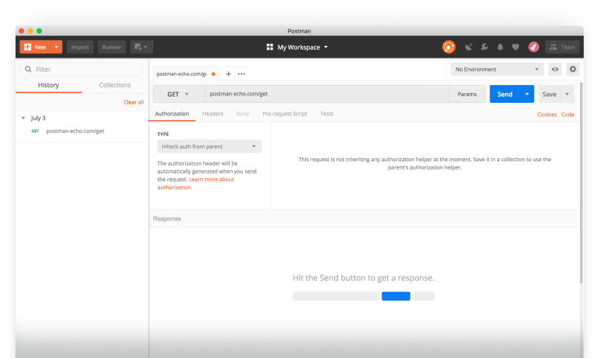The image size is (600, 358).
Task: Open the No Environment dropdown
Action: [497, 69]
